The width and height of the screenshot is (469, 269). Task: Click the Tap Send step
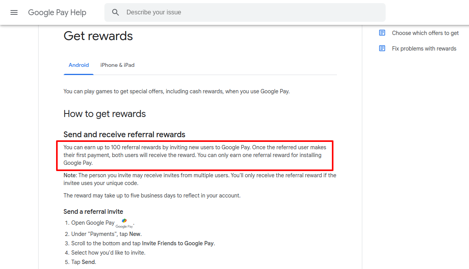(84, 262)
